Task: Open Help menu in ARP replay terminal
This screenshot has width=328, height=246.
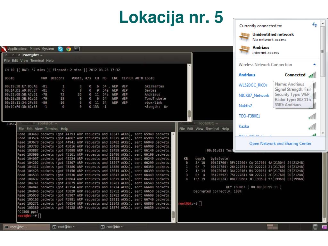Action: [64, 129]
